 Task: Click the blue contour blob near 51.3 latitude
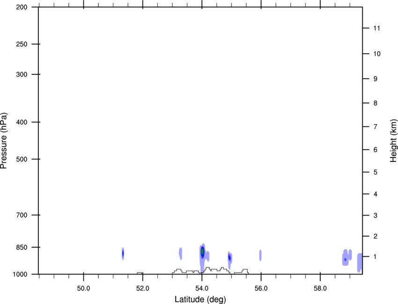click(123, 253)
